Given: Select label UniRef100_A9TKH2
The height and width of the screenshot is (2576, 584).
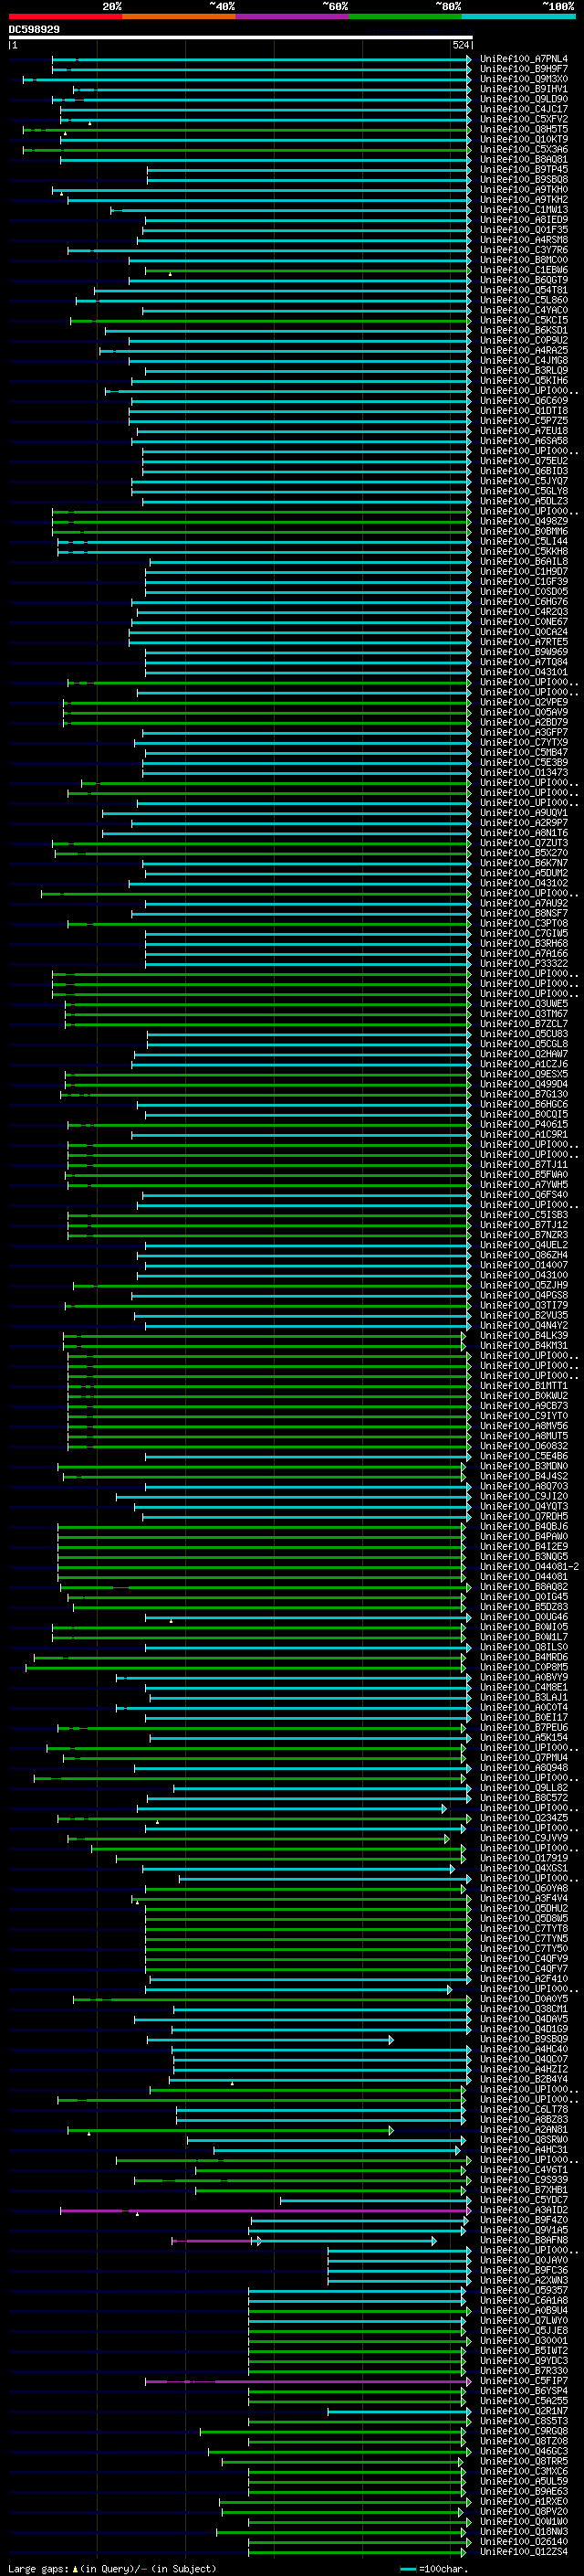Looking at the screenshot, I should pyautogui.click(x=523, y=199).
